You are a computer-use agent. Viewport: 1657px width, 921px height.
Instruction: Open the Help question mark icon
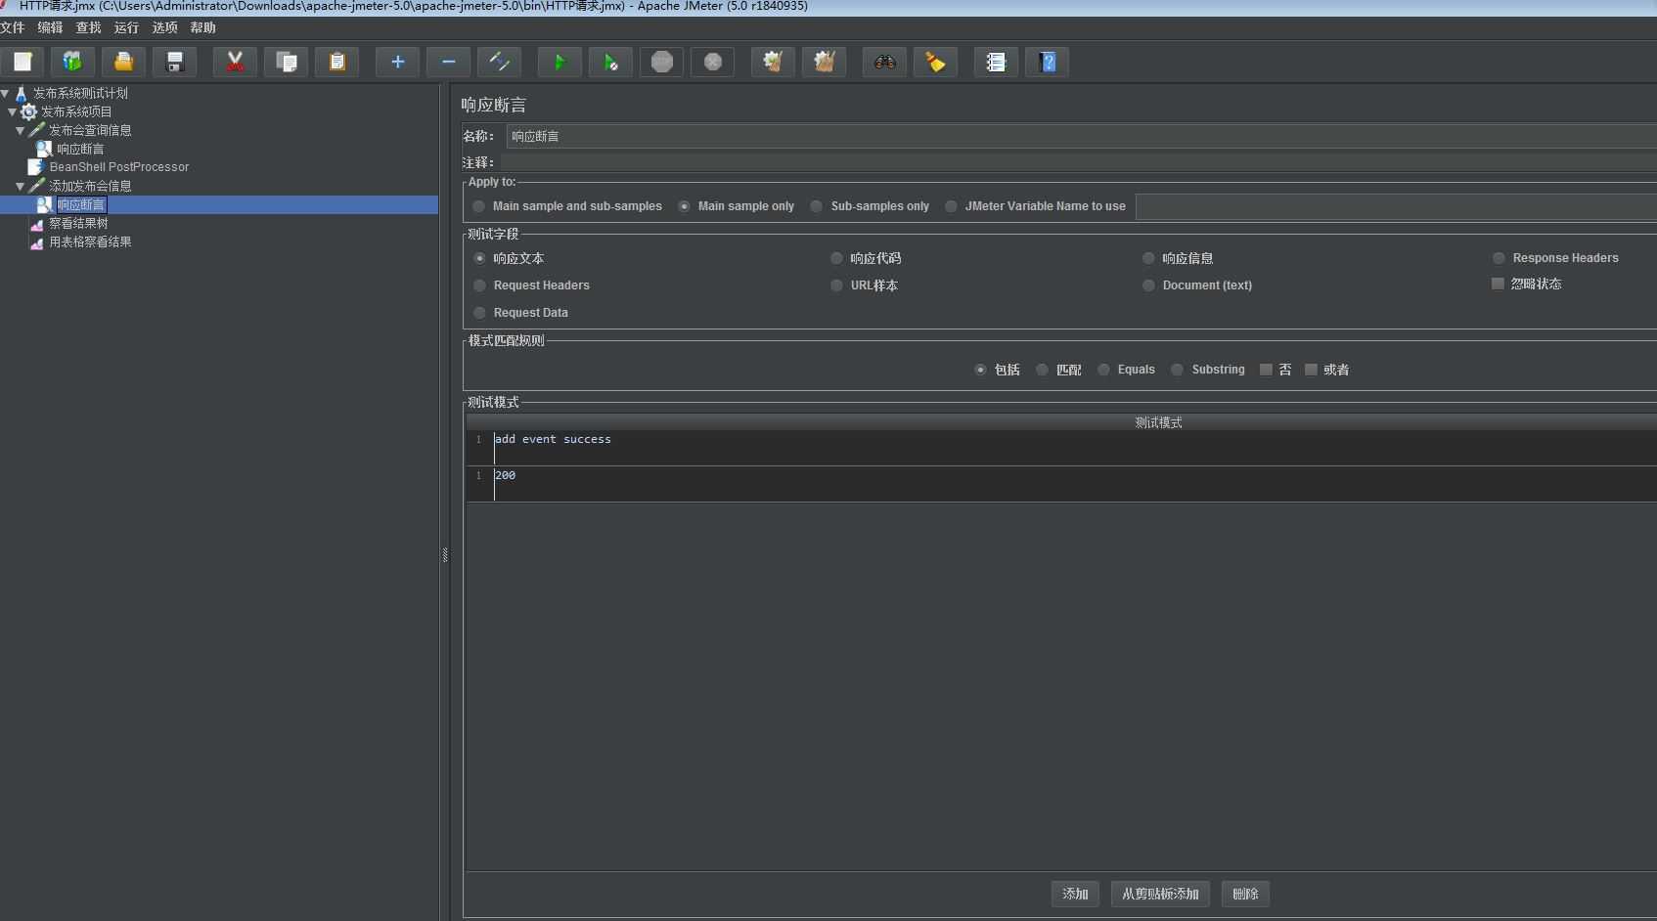[1048, 62]
